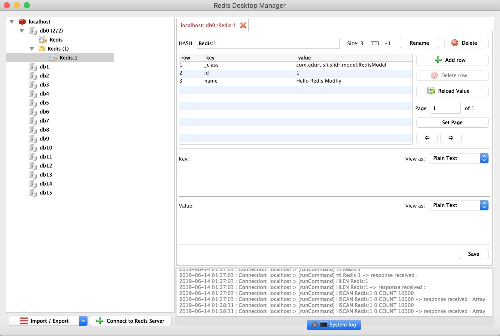The width and height of the screenshot is (500, 336).
Task: Click the db9 database icon
Action: [x=33, y=139]
